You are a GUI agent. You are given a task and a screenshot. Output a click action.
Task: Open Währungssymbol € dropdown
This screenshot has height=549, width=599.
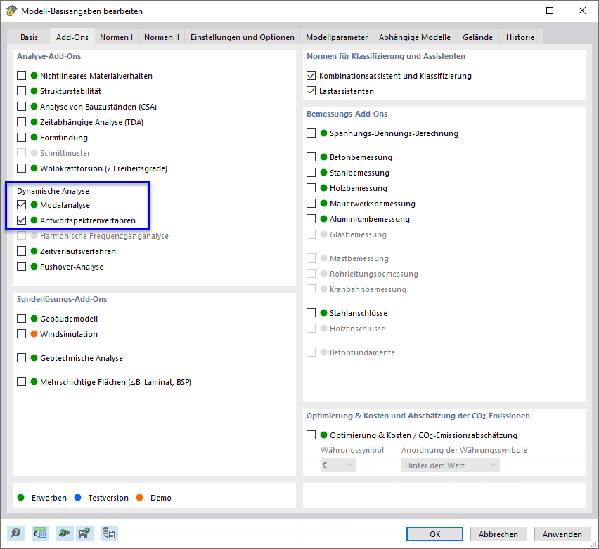[337, 465]
